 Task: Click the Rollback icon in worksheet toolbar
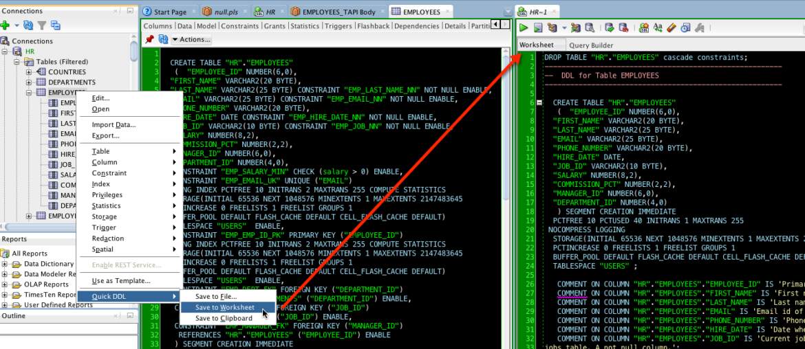[x=623, y=27]
